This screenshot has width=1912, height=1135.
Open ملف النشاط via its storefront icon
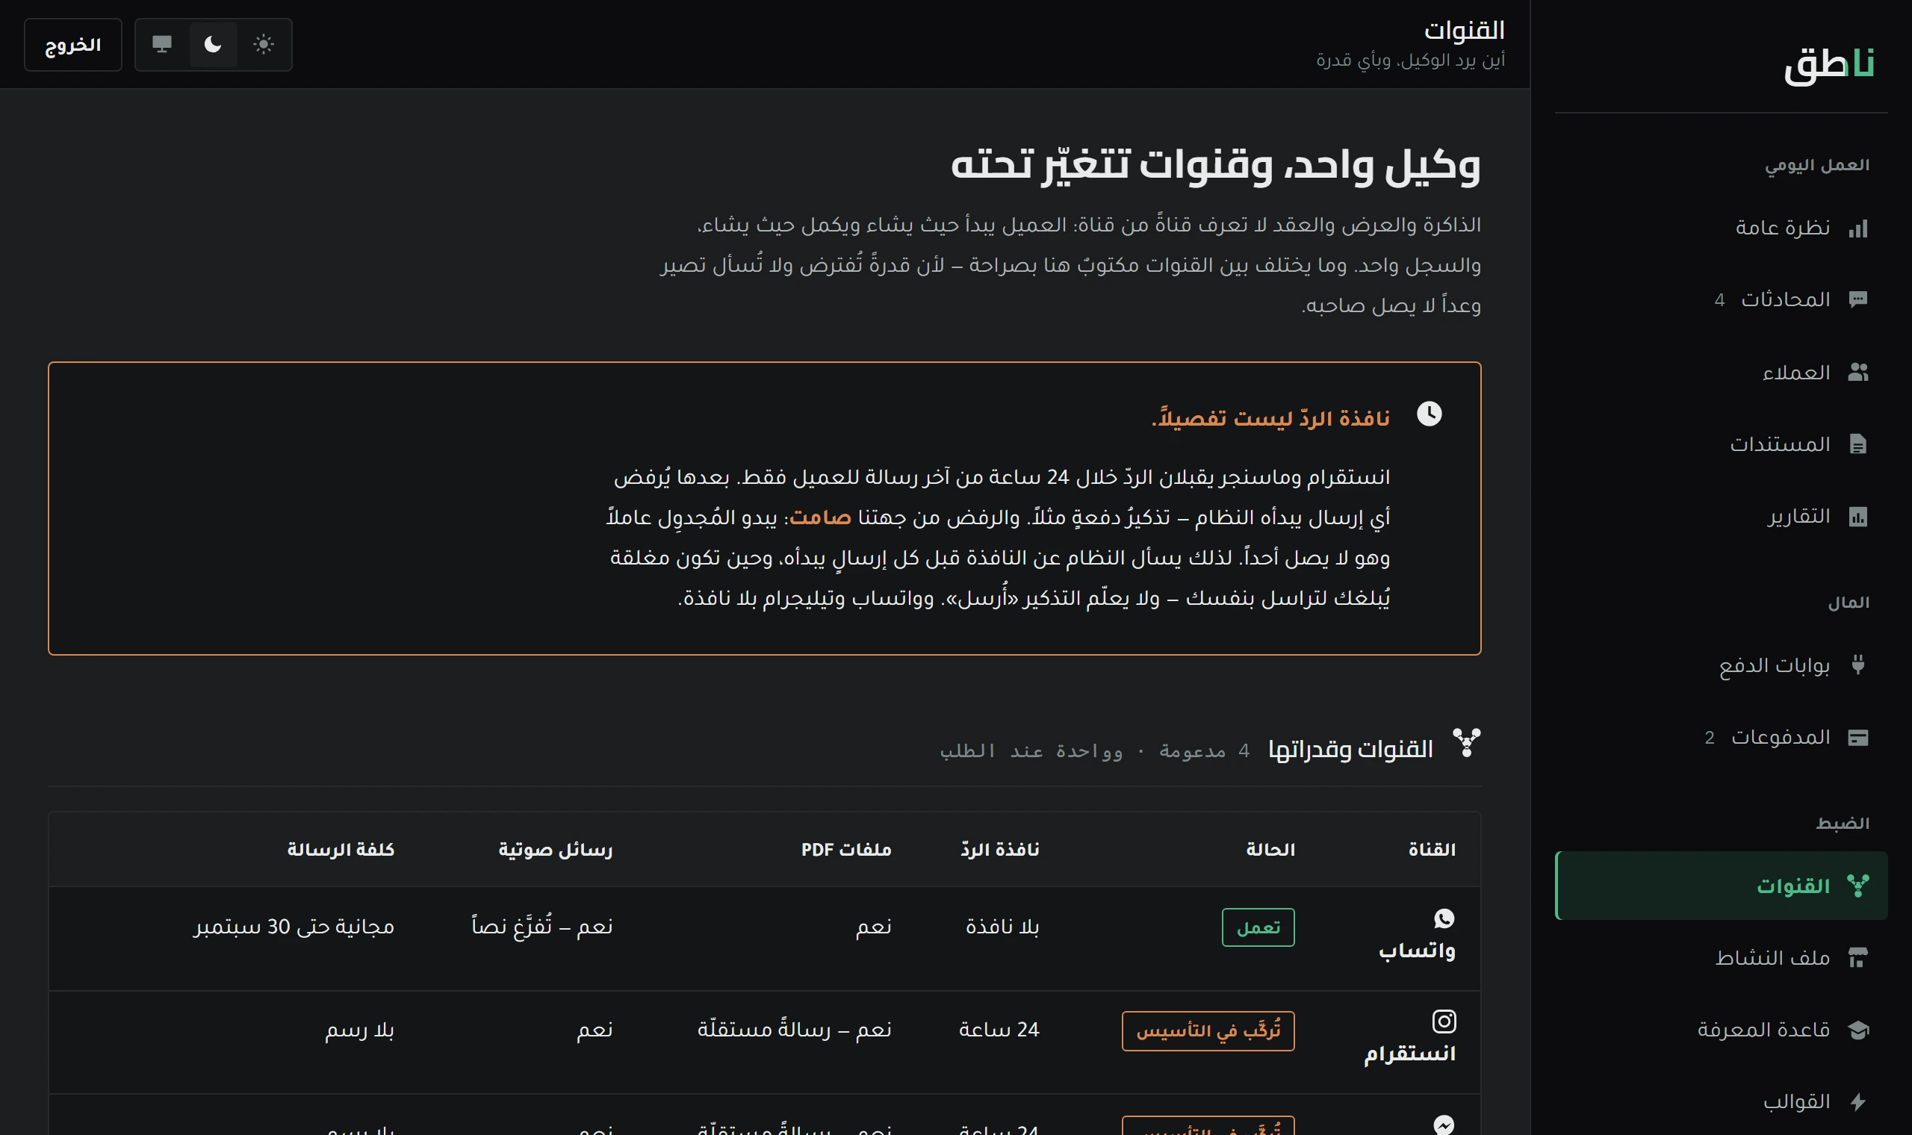[1857, 957]
